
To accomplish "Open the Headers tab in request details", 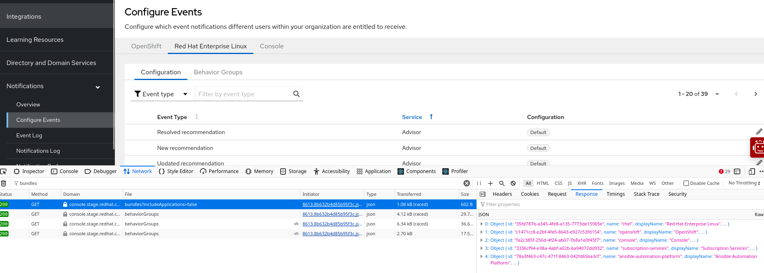I will pos(502,194).
